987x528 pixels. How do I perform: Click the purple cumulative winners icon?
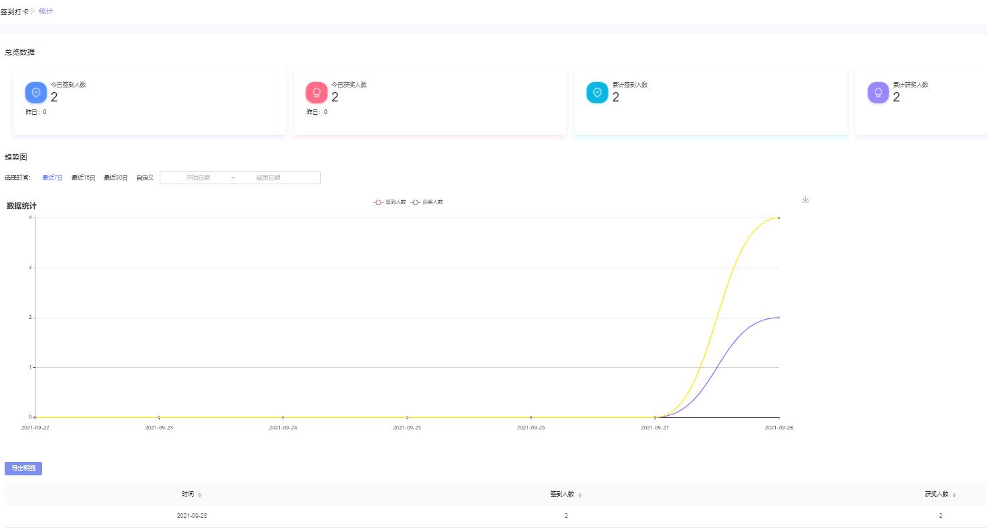[878, 93]
